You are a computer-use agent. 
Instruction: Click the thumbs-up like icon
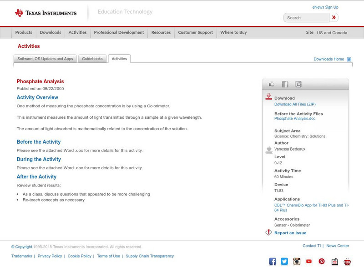(272, 84)
